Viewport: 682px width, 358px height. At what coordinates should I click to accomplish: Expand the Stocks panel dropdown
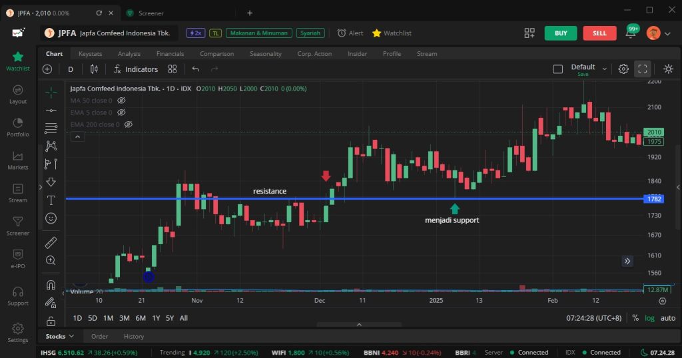60,336
